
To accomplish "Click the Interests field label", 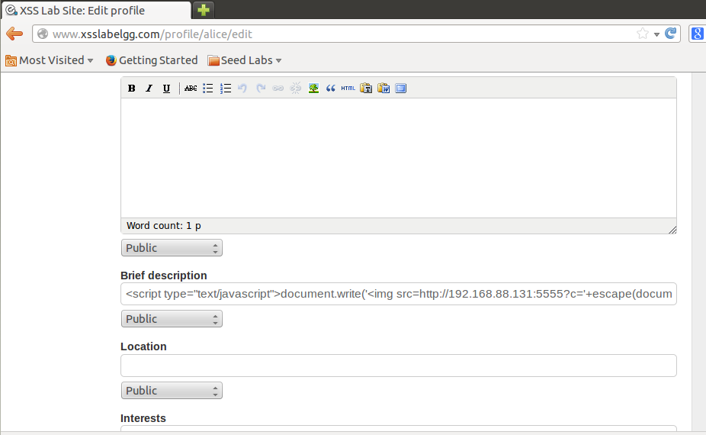I will (x=143, y=418).
